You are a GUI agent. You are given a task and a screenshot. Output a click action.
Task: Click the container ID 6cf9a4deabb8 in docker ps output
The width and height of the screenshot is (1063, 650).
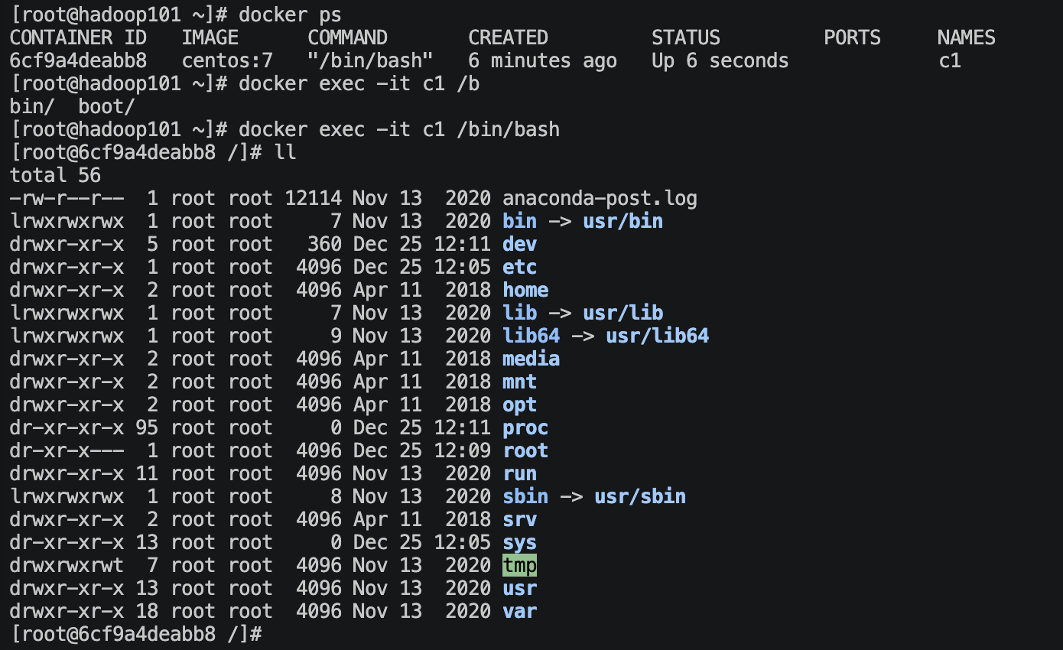(x=78, y=61)
